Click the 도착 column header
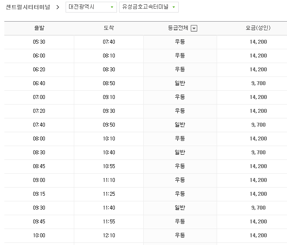The width and height of the screenshot is (287, 245). (x=109, y=28)
